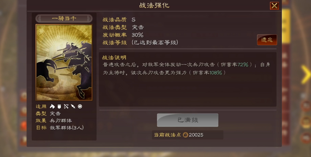The width and height of the screenshot is (311, 157).
Task: Tap the 一骑当千 tactic card artwork
Action: 64,62
